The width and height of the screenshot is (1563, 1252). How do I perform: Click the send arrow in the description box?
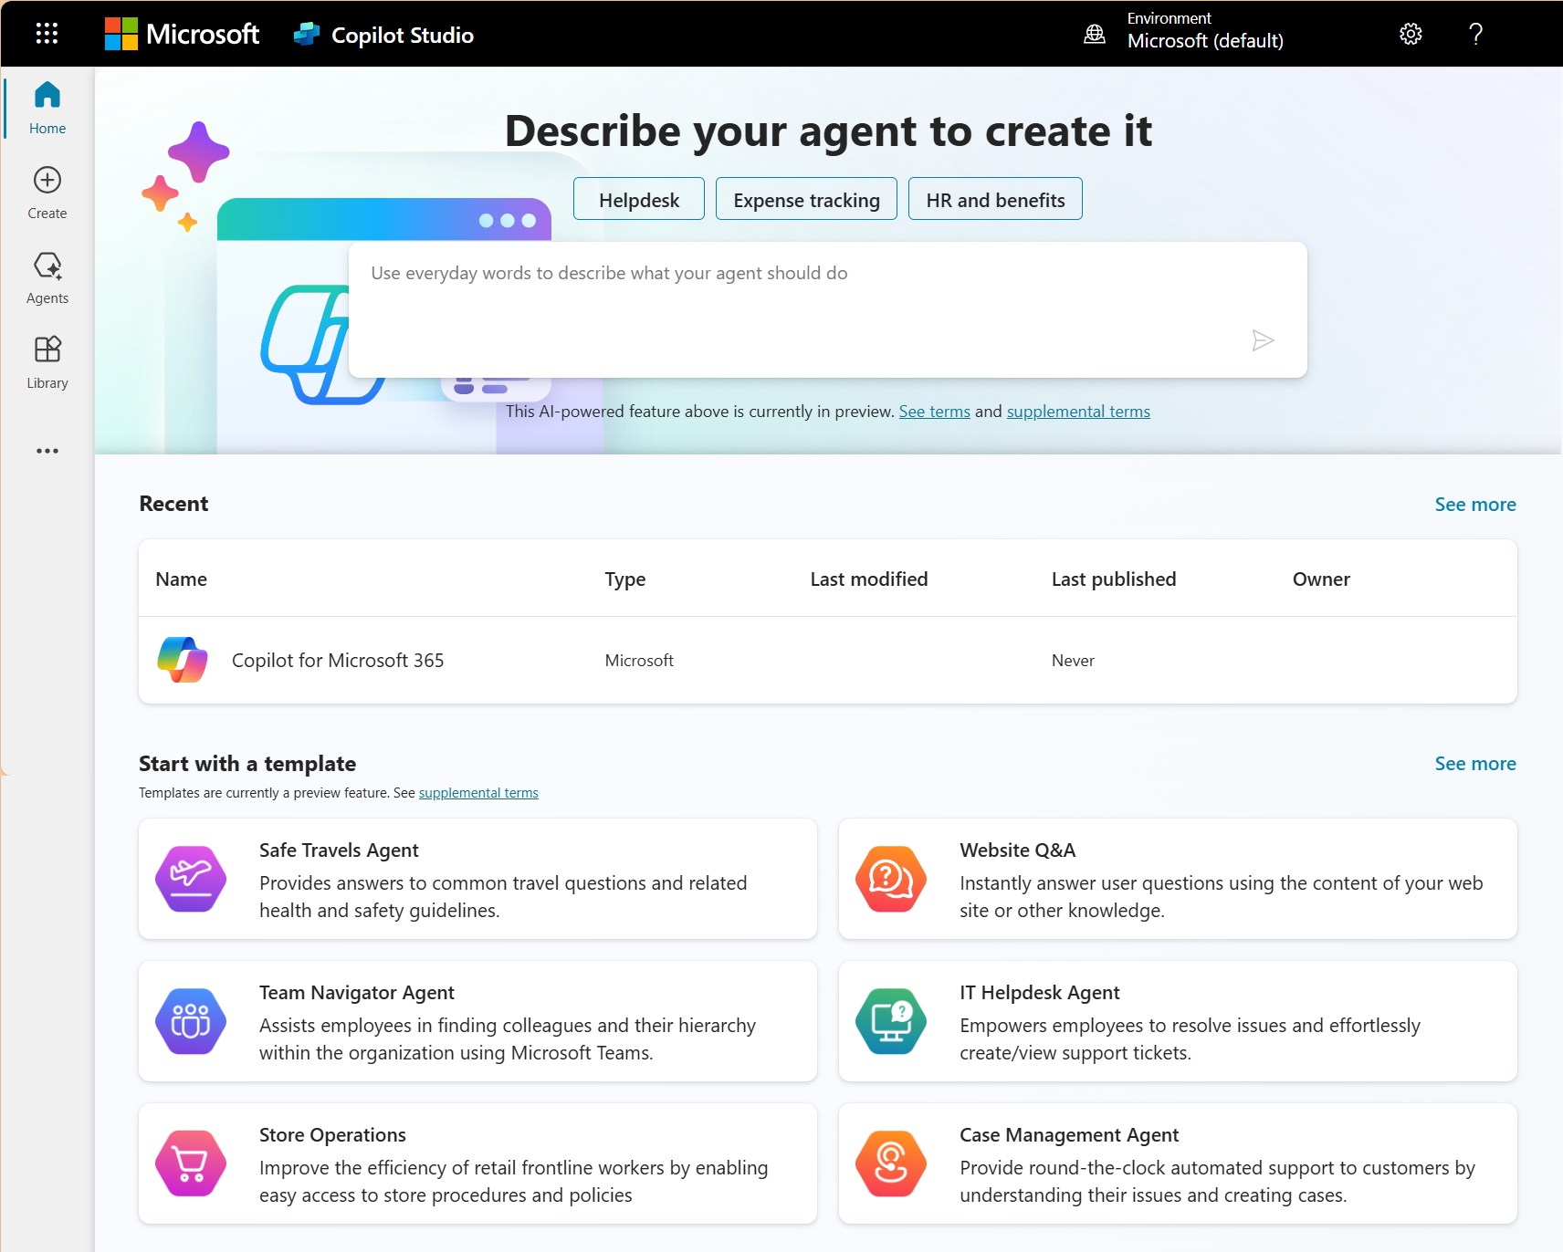point(1264,339)
